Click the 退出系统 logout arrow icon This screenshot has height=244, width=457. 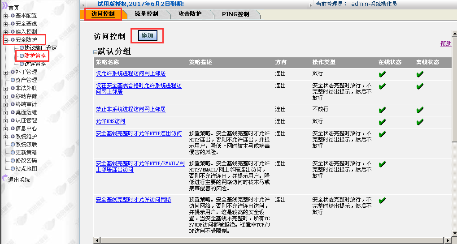4,180
